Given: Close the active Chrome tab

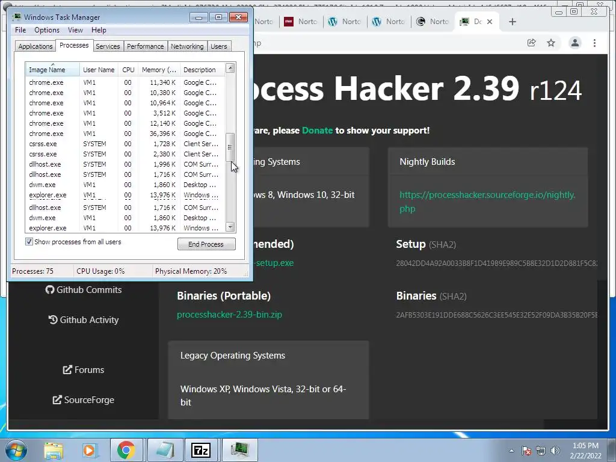Looking at the screenshot, I should (490, 22).
